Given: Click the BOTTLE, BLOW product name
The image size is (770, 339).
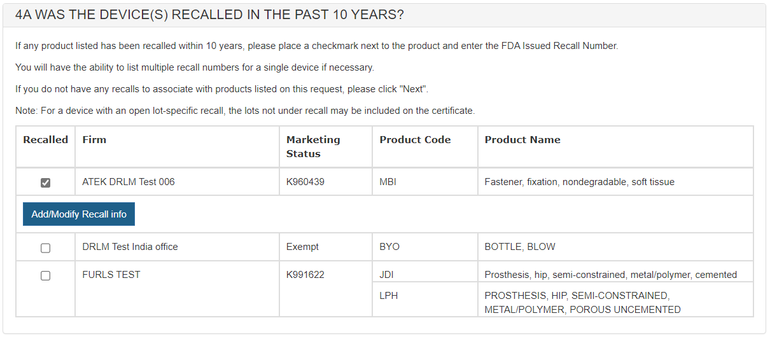Looking at the screenshot, I should coord(520,247).
